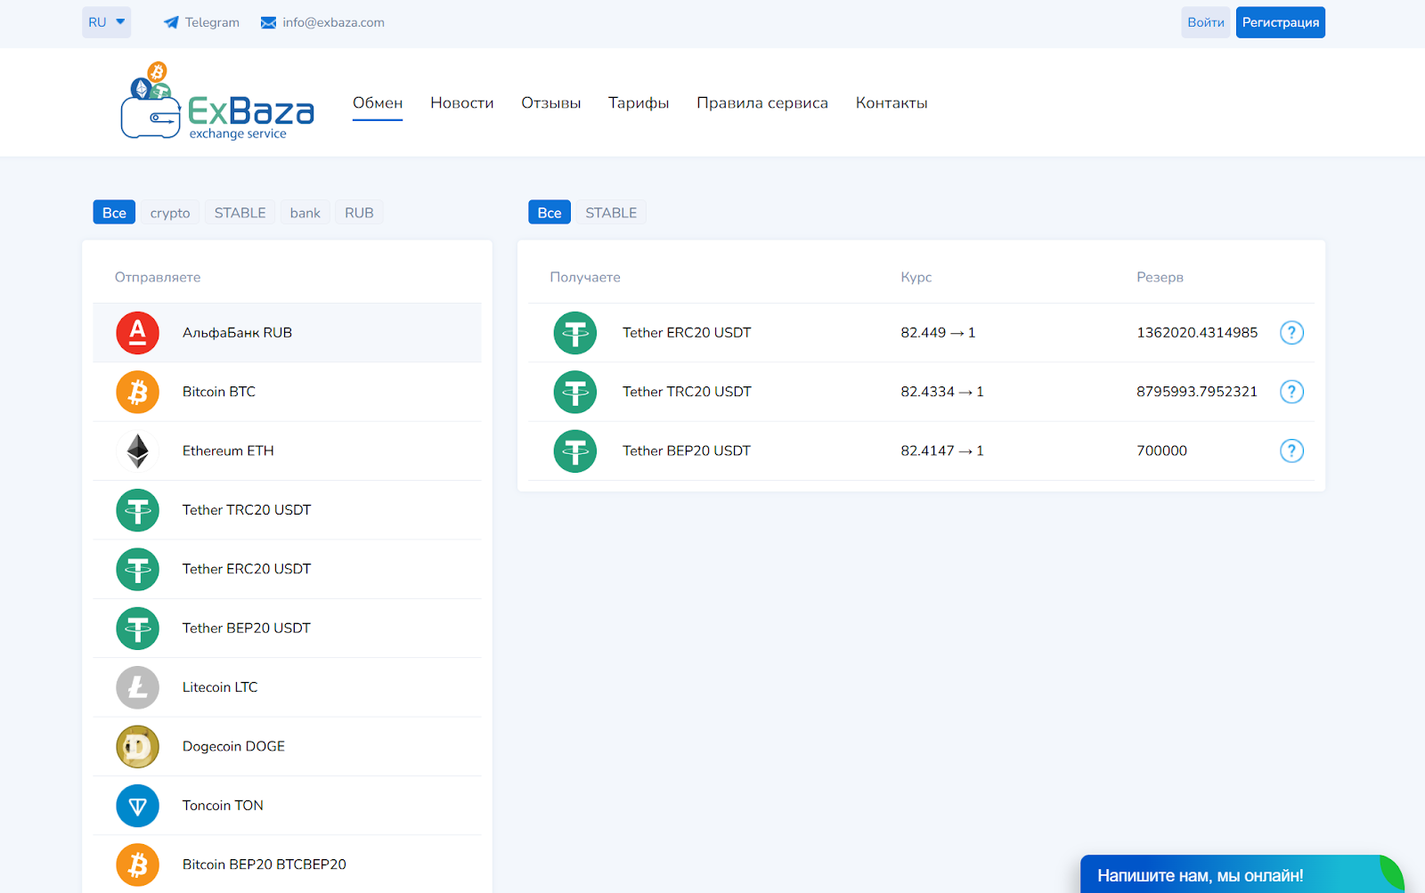Click the Ethereum ETH diamond icon

137,451
